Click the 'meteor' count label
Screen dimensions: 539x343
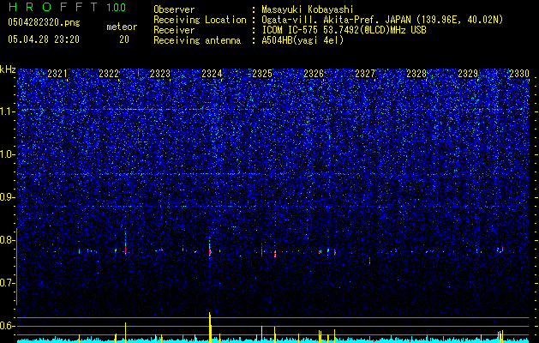point(122,27)
